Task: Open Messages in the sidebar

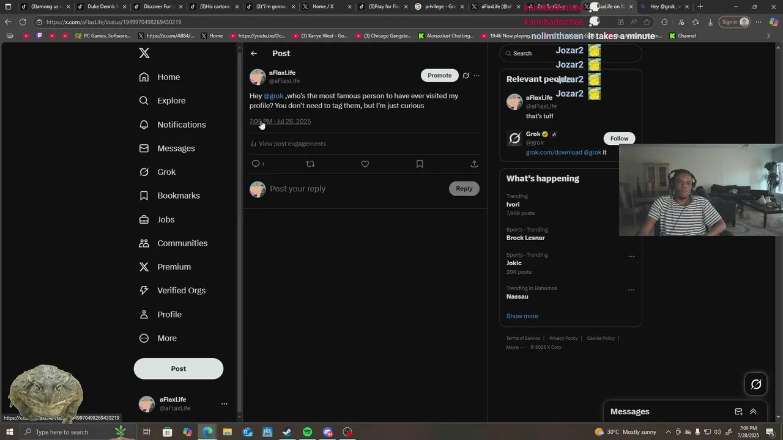Action: pyautogui.click(x=167, y=148)
